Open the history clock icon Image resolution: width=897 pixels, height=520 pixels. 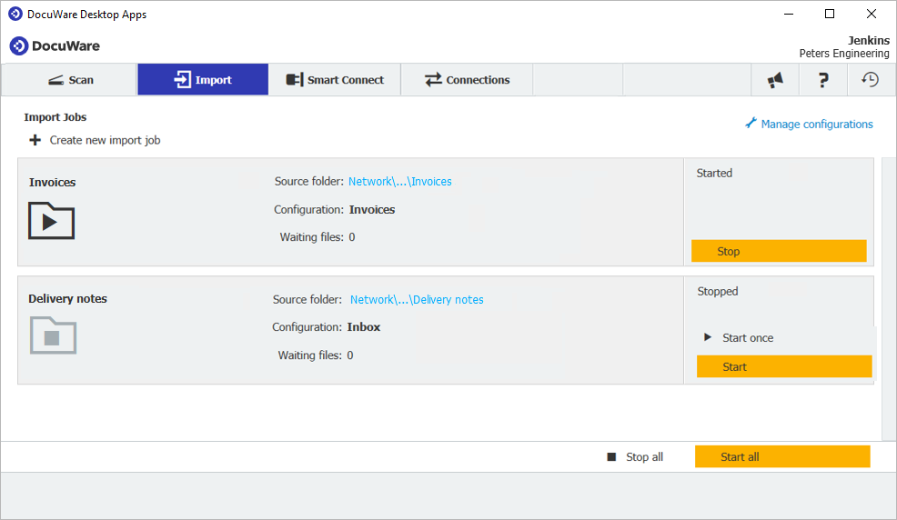tap(871, 80)
